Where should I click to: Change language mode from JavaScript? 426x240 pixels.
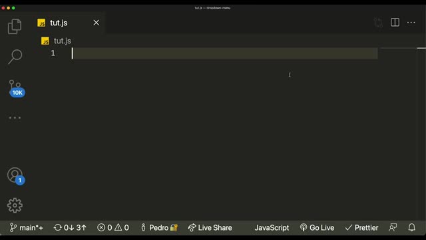point(272,227)
